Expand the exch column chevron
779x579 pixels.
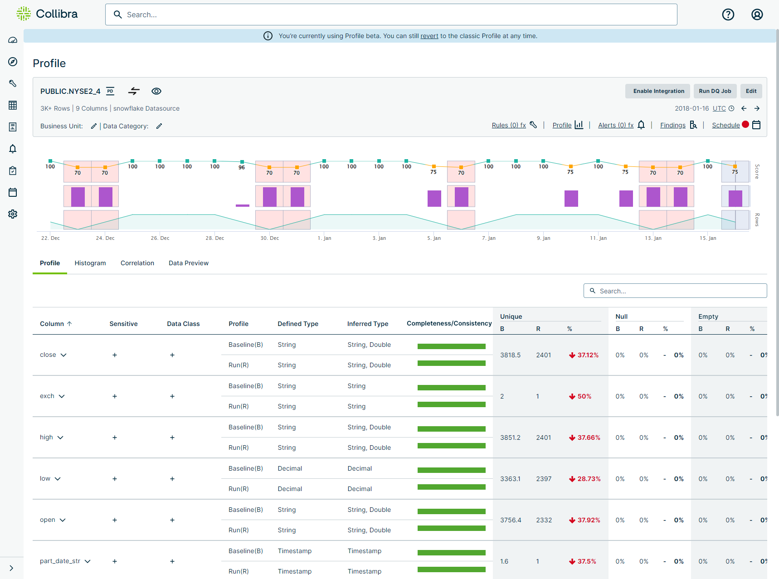tap(62, 396)
